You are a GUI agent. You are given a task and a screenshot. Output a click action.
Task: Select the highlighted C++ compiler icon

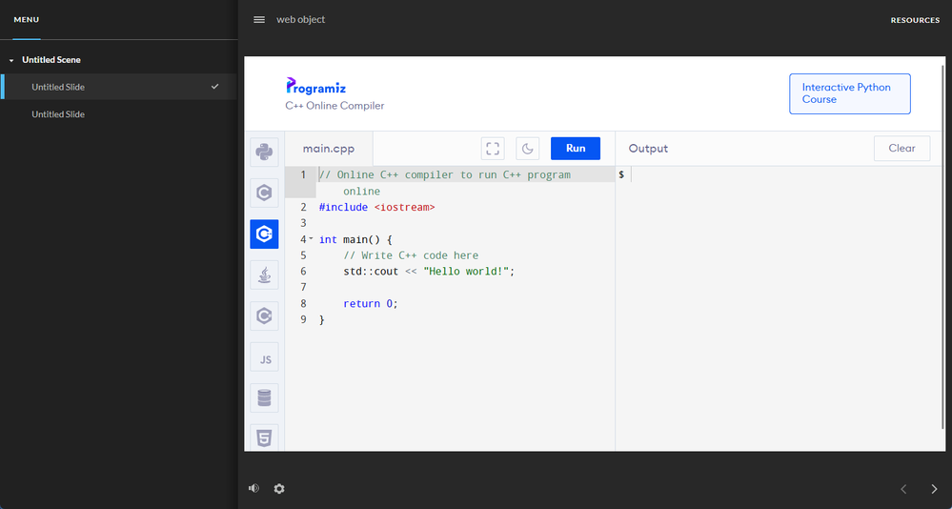pyautogui.click(x=264, y=234)
